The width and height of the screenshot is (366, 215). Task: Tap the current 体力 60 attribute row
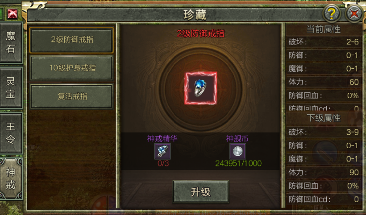click(324, 82)
